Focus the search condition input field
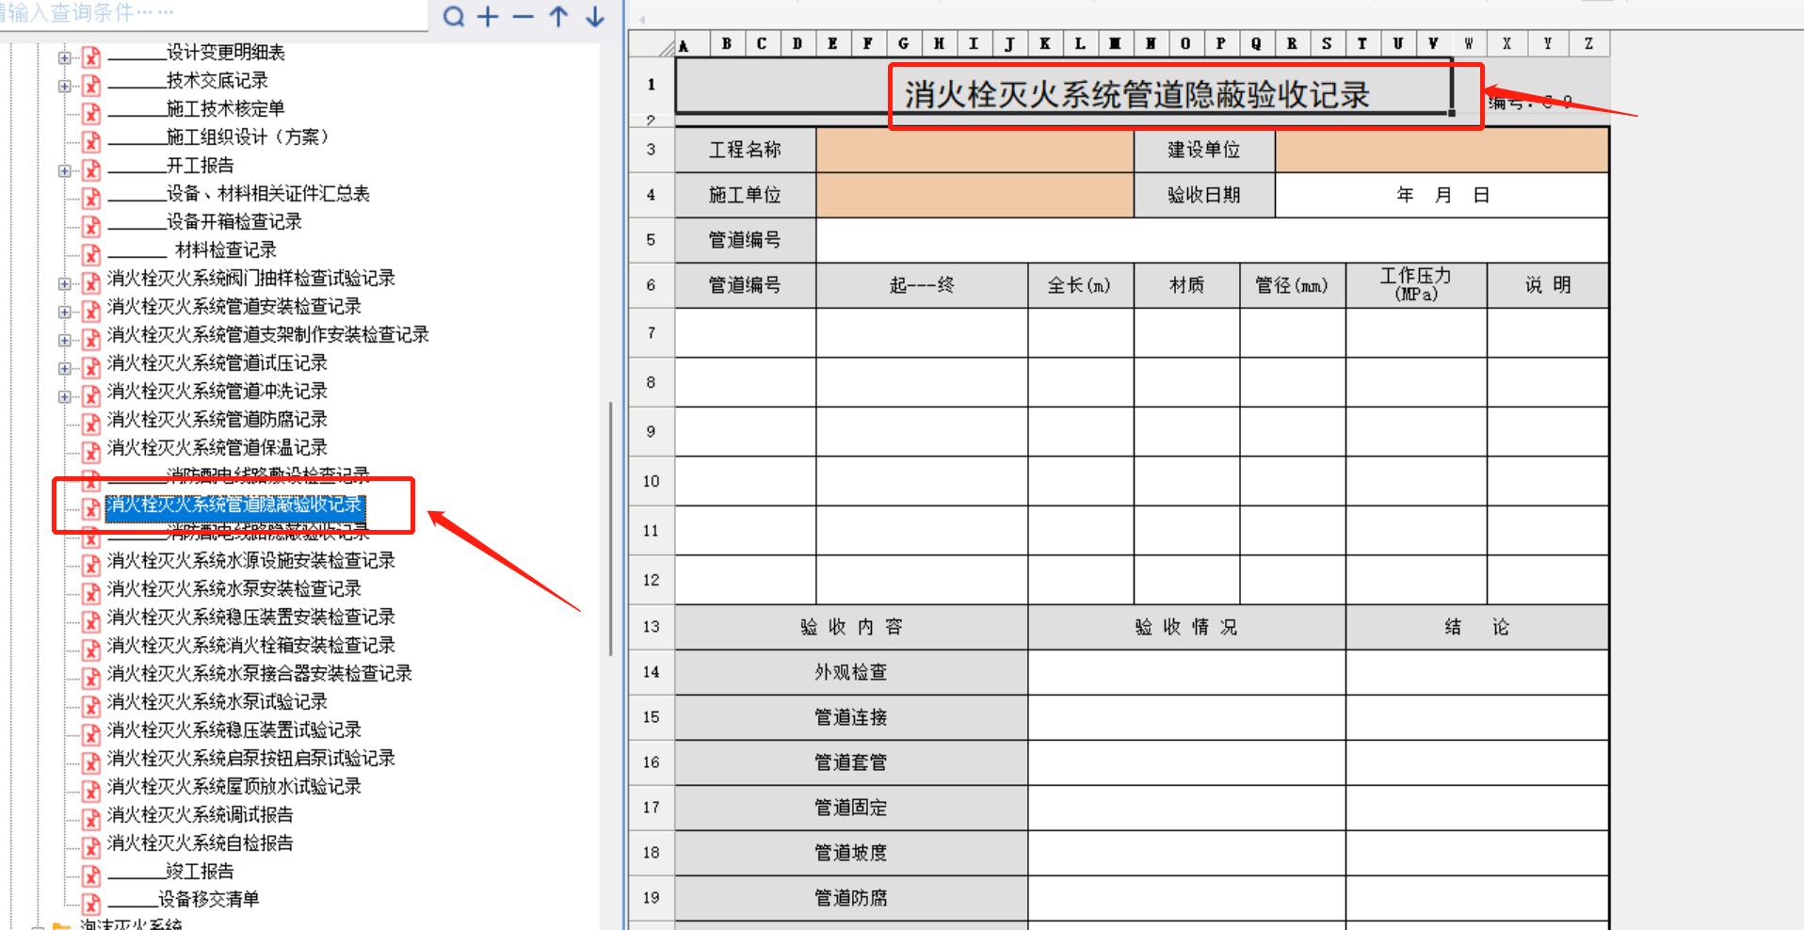 pyautogui.click(x=214, y=13)
